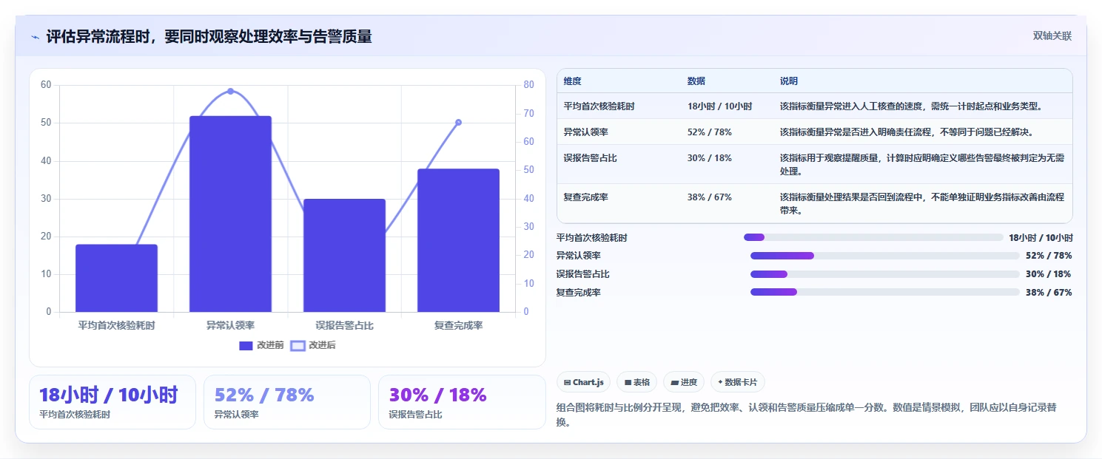Click 平均首次核验耗时 in the table's first row

pyautogui.click(x=599, y=106)
